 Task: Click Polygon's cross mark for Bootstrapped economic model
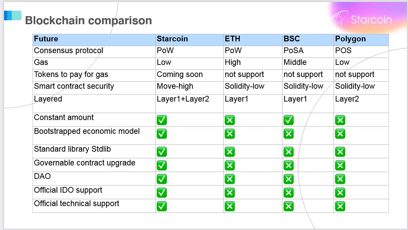pyautogui.click(x=340, y=134)
